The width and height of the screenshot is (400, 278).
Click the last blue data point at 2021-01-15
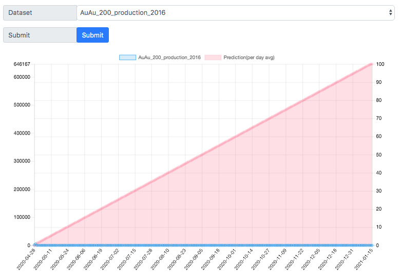[371, 245]
